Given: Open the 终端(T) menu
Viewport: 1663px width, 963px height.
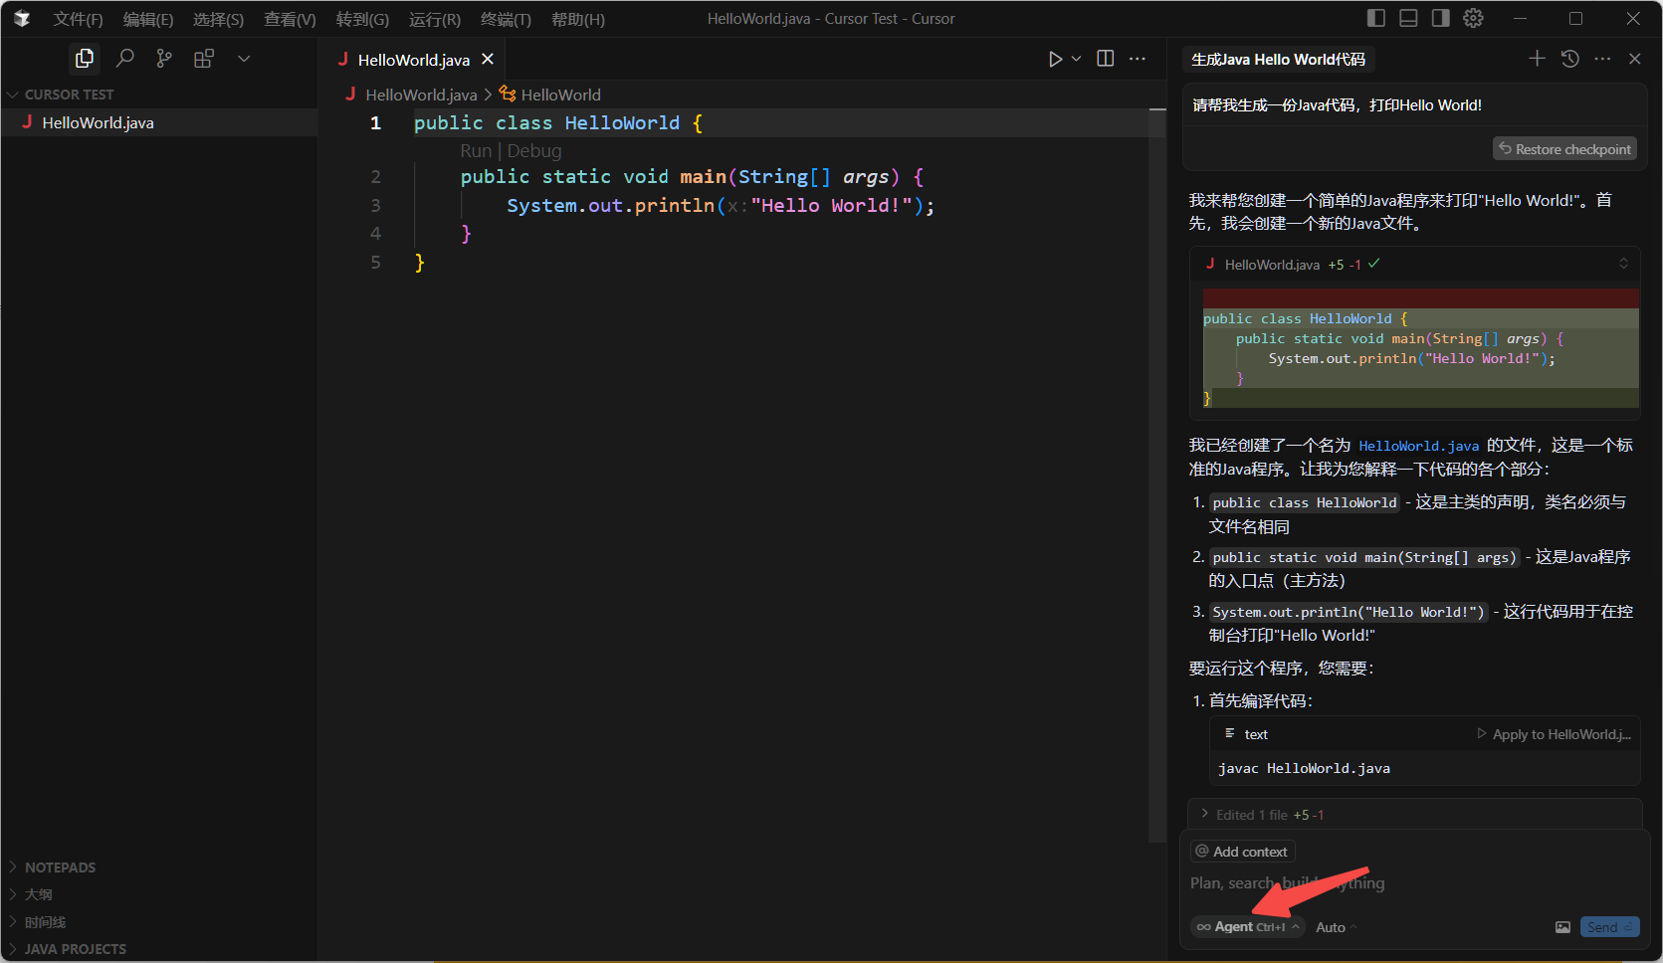Looking at the screenshot, I should point(506,19).
